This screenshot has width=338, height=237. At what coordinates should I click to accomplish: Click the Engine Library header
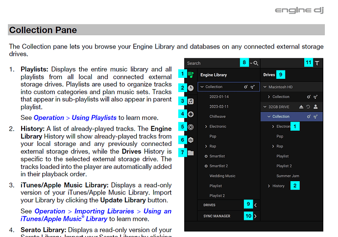pos(214,75)
